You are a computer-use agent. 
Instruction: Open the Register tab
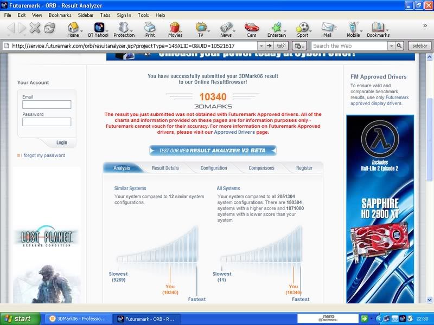click(304, 168)
